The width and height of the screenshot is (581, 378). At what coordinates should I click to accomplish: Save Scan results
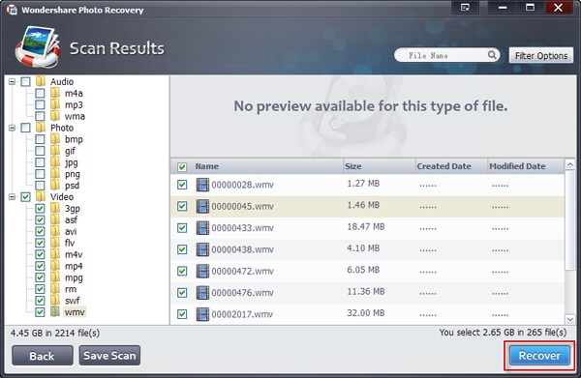point(109,356)
